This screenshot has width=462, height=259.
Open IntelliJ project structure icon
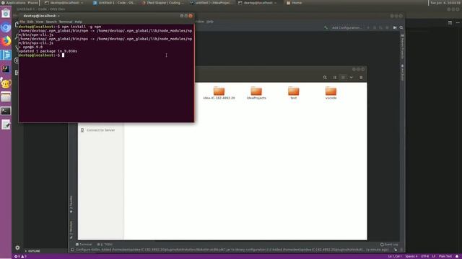click(x=395, y=27)
